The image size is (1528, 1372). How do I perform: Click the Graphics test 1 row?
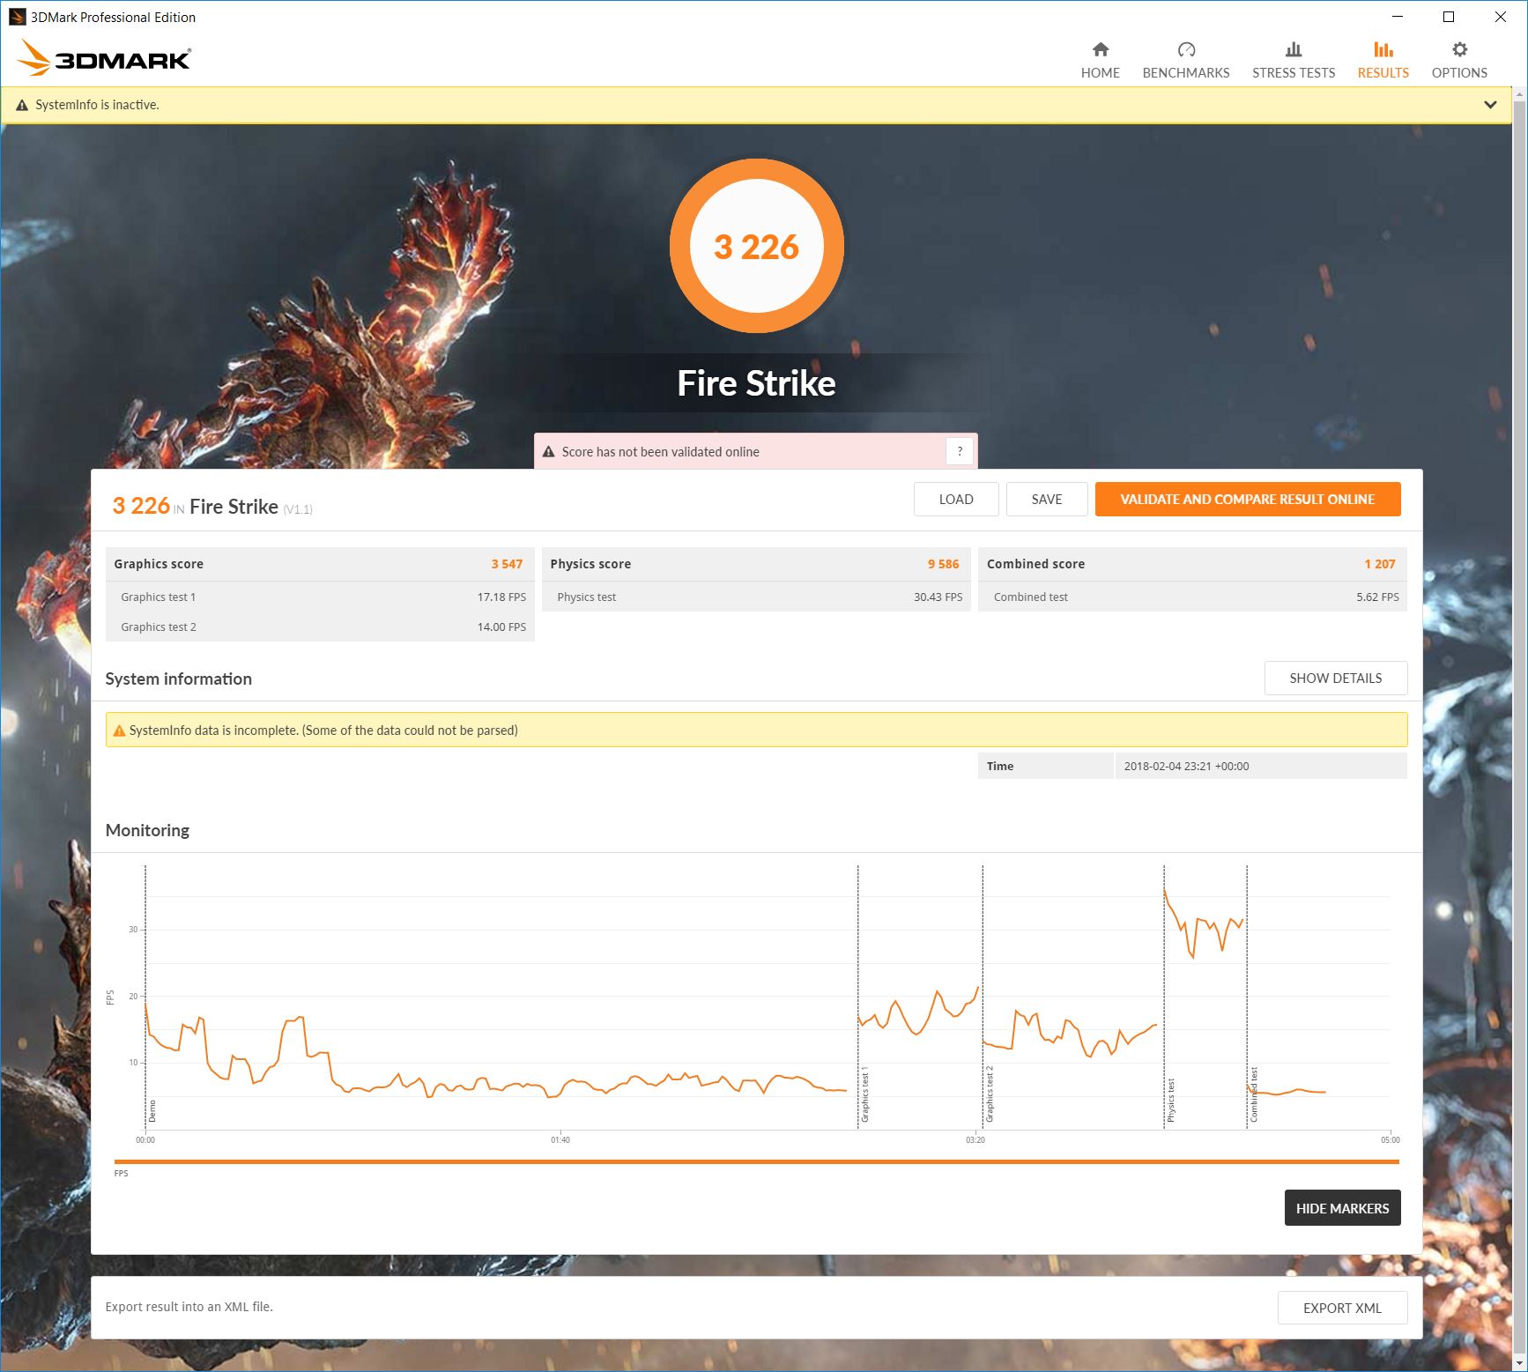(320, 597)
